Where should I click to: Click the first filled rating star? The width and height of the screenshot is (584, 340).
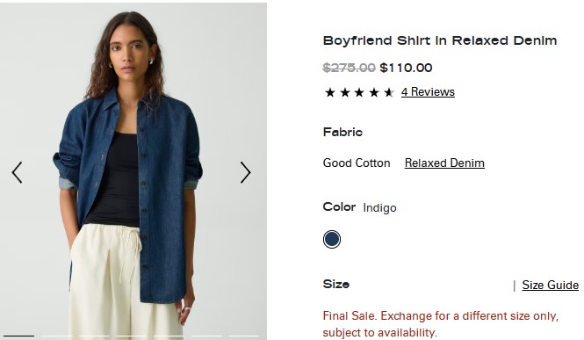click(x=330, y=92)
